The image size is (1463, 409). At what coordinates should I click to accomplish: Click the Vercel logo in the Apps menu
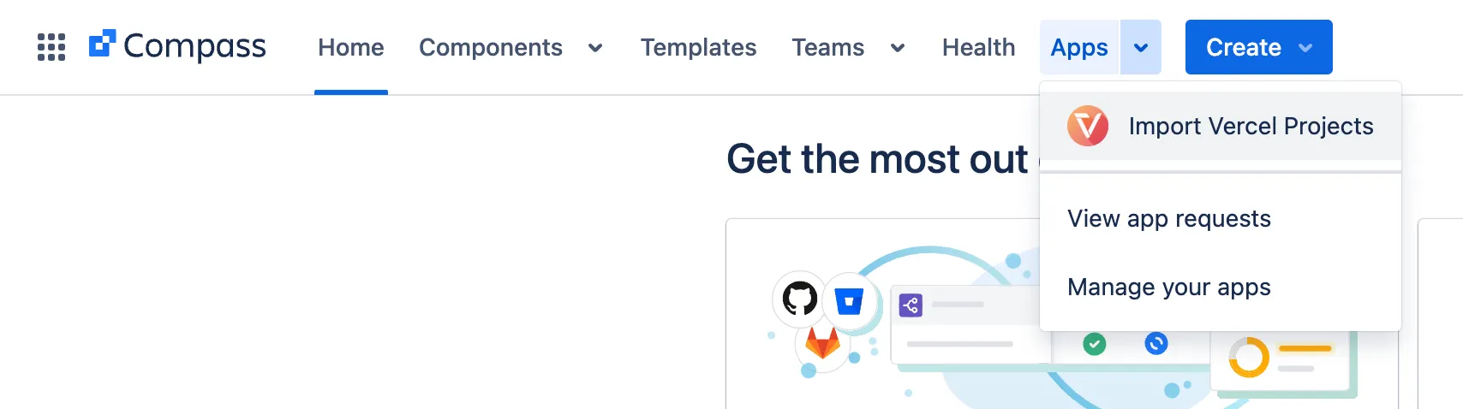(1088, 127)
